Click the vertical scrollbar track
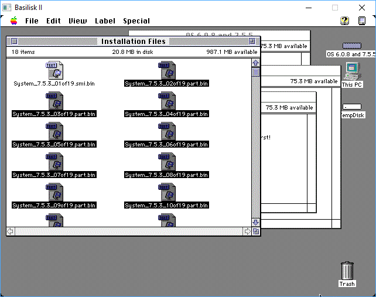 point(255,147)
